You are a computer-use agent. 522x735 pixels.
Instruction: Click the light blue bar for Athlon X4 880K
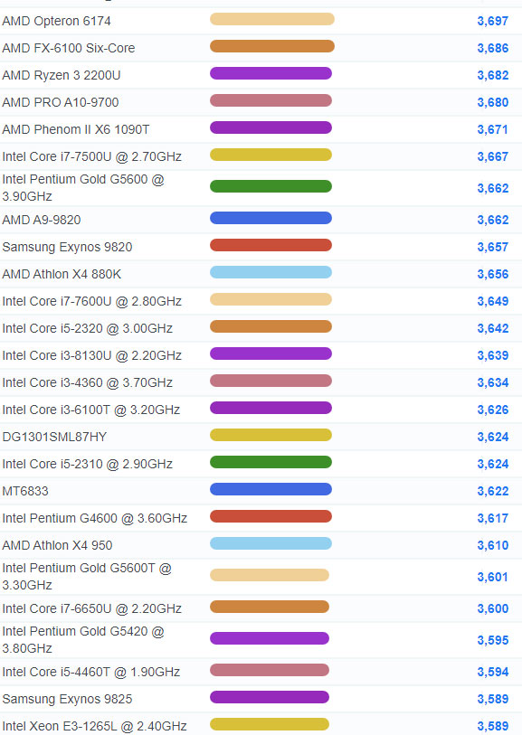pos(270,272)
